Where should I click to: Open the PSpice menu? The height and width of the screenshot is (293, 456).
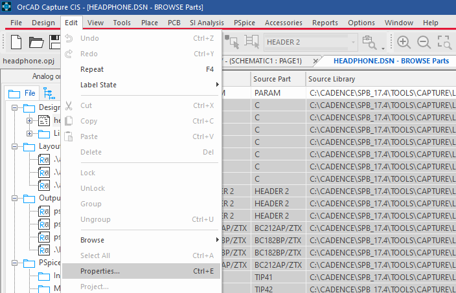(244, 23)
